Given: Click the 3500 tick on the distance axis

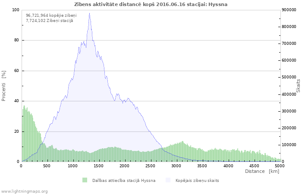Looking at the screenshot, I should coord(202,166).
